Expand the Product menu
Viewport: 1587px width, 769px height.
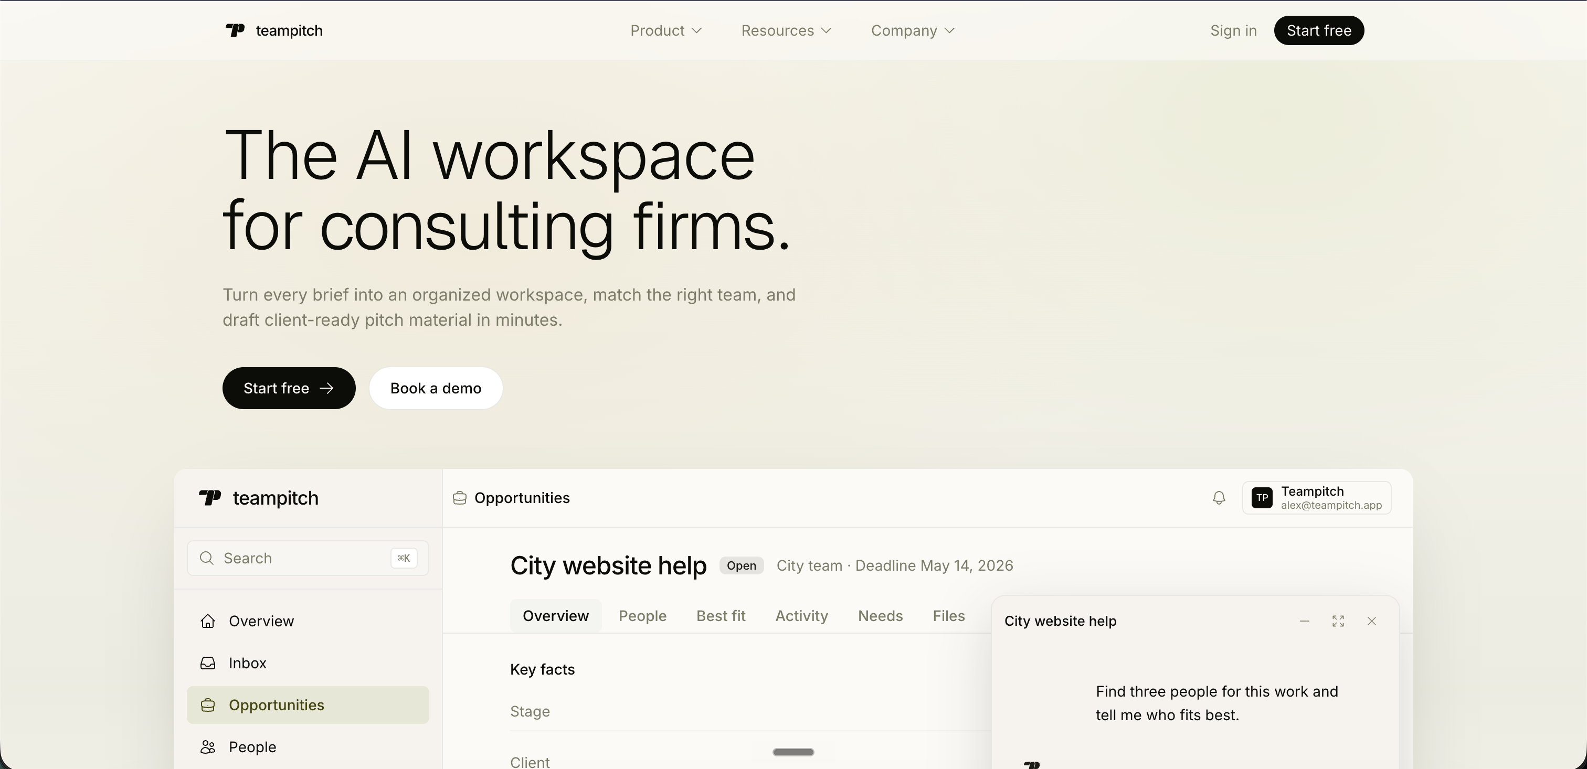[x=666, y=30]
